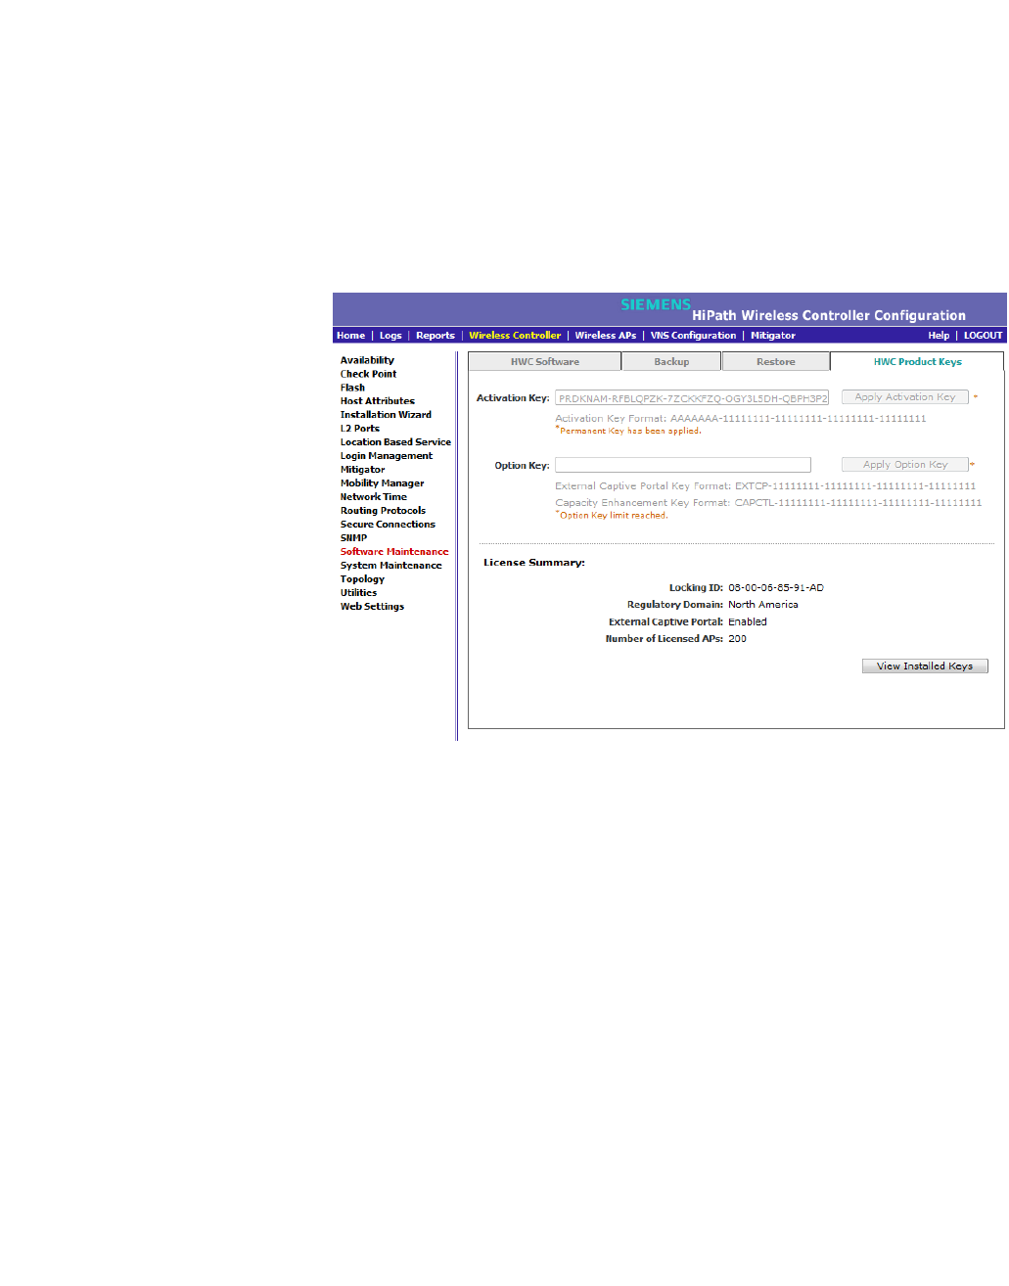1009x1286 pixels.
Task: Click the Activation Key input field
Action: click(692, 398)
